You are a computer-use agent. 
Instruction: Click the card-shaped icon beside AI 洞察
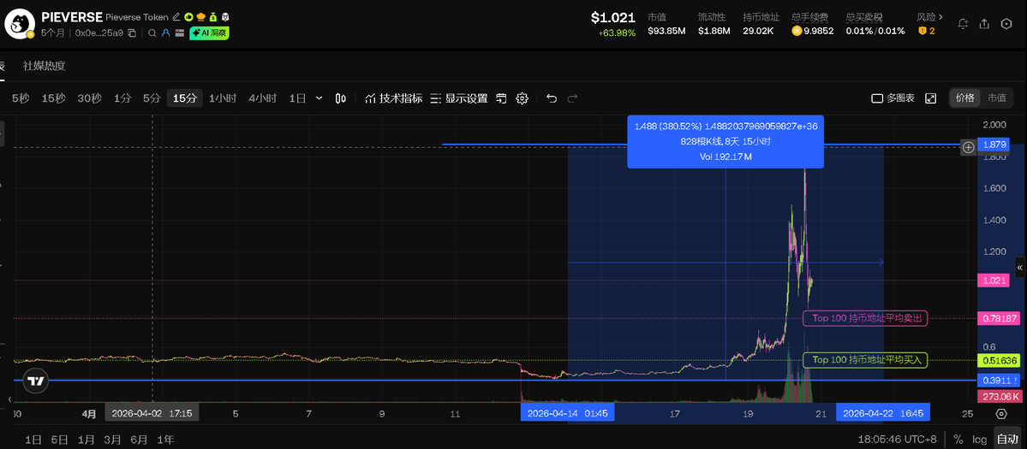coord(179,32)
